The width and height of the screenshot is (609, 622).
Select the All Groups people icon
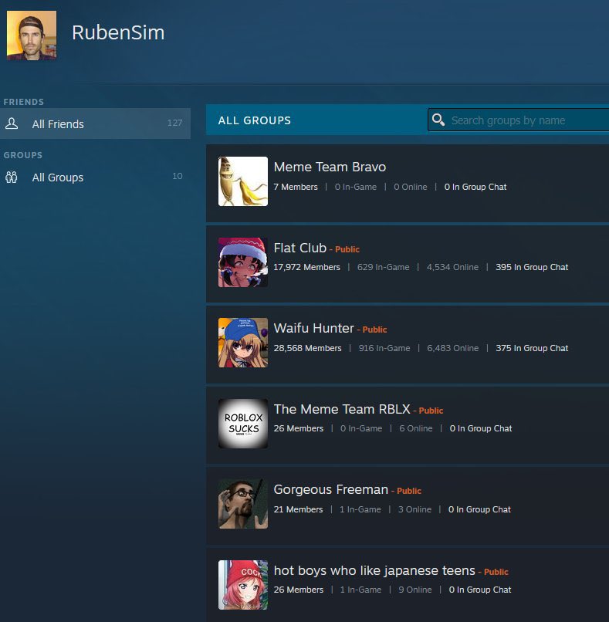point(12,177)
